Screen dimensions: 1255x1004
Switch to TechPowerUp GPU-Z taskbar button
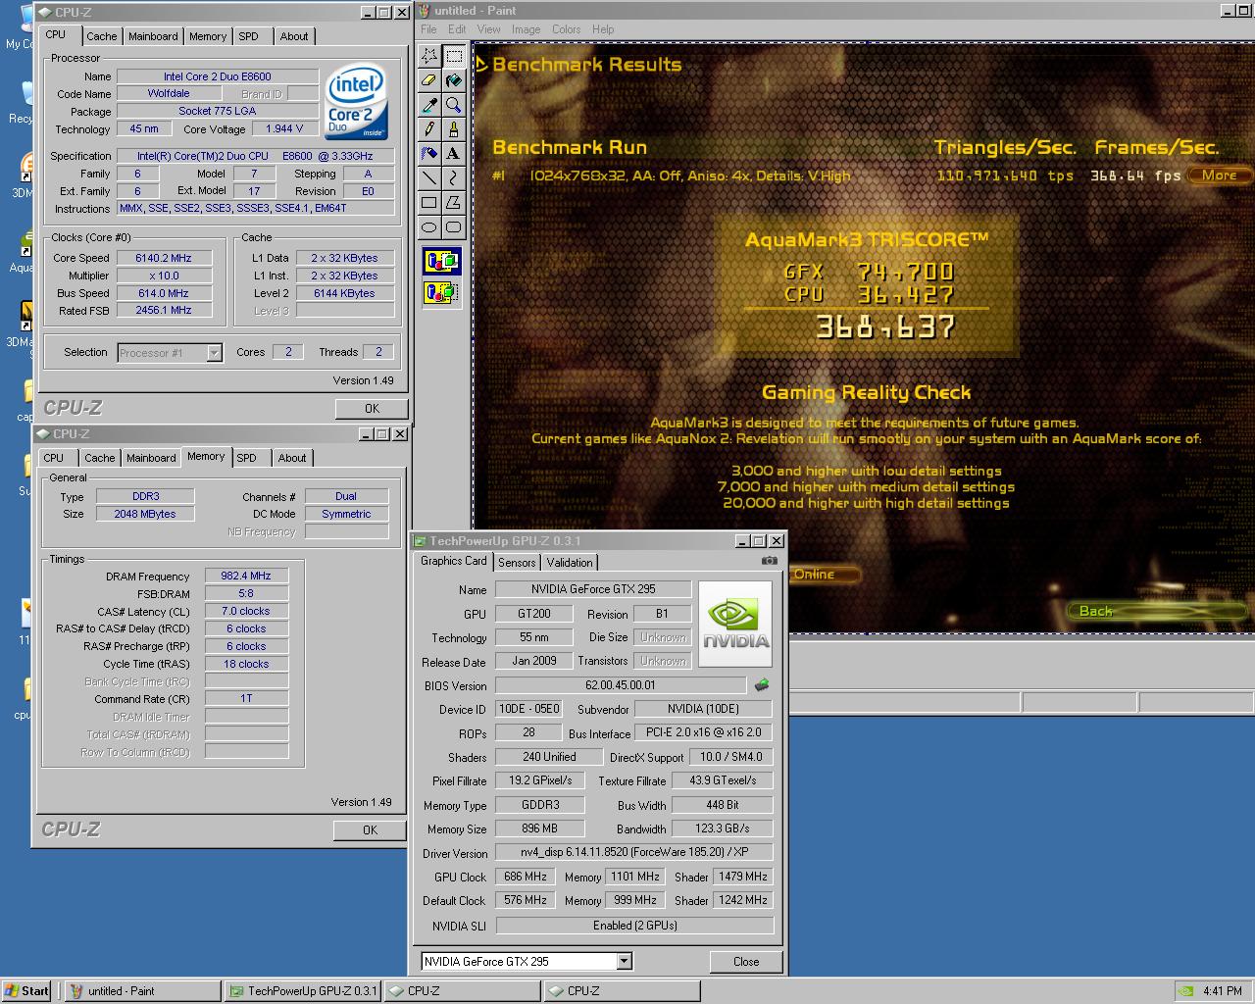point(303,990)
